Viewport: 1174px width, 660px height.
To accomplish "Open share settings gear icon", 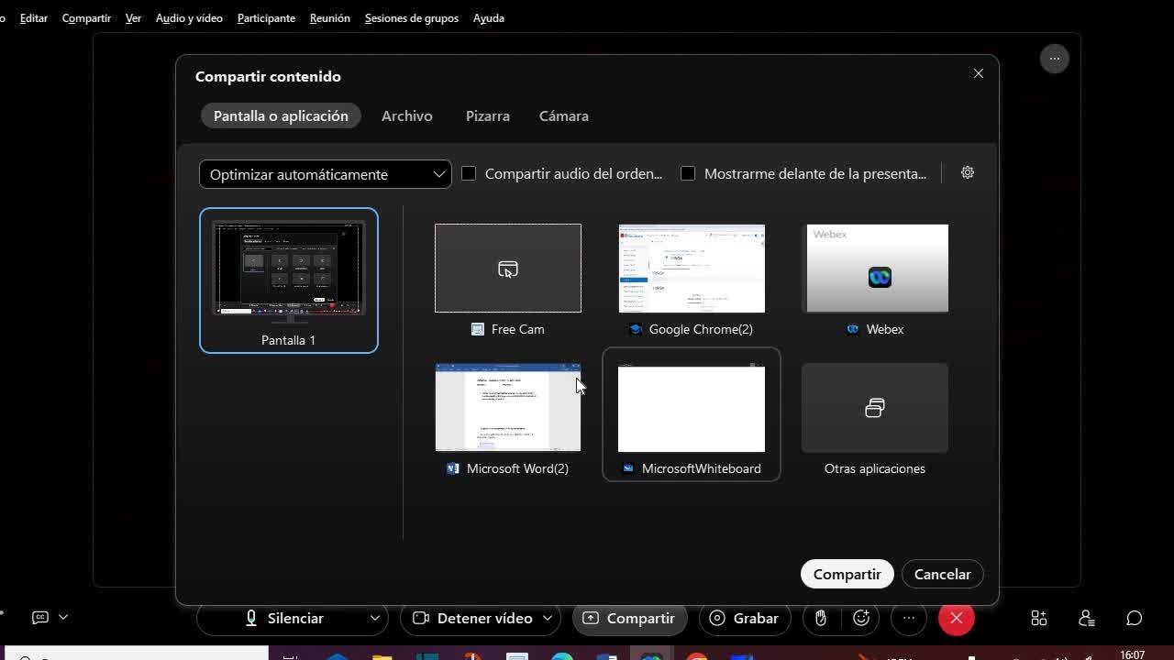I will pos(967,172).
